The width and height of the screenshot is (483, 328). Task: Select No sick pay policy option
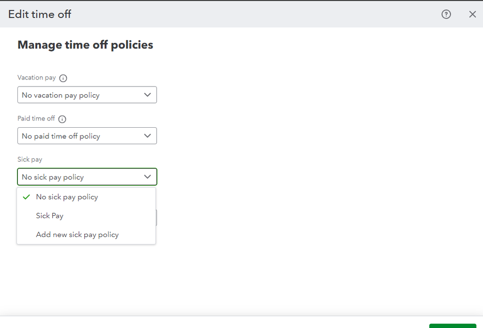[67, 197]
